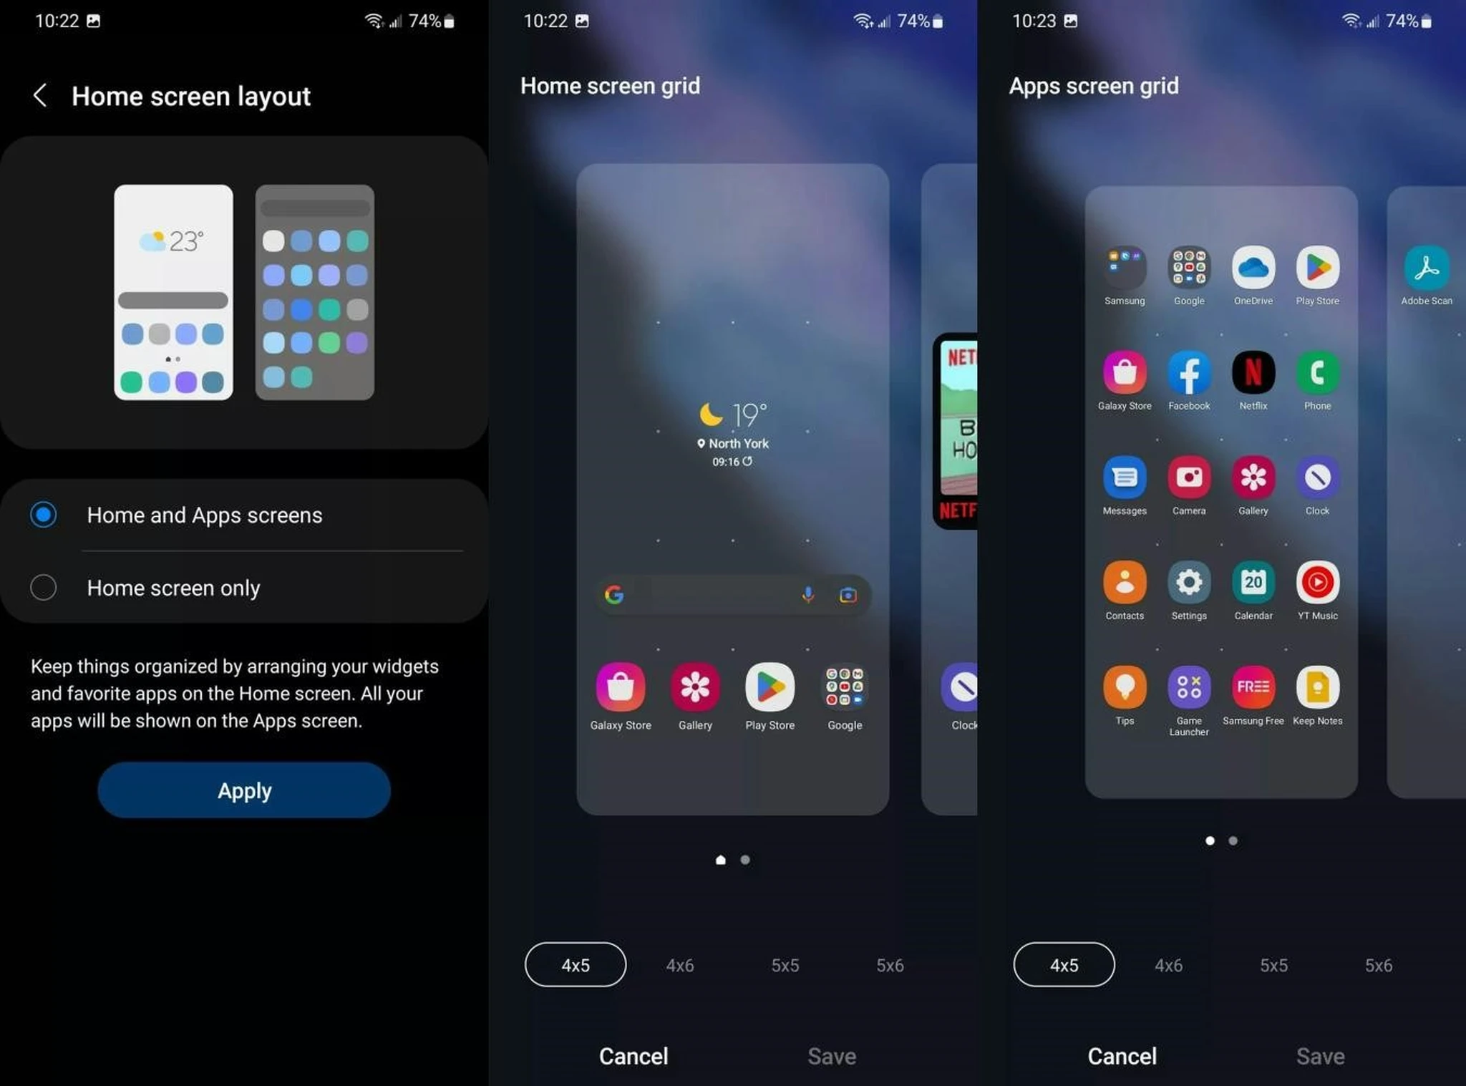Apply the selected home screen layout

pyautogui.click(x=244, y=790)
